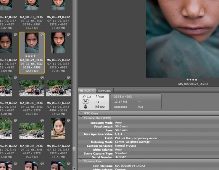Click the settings badge on the ...23_D.CR2 thumbnail

[15, 35]
